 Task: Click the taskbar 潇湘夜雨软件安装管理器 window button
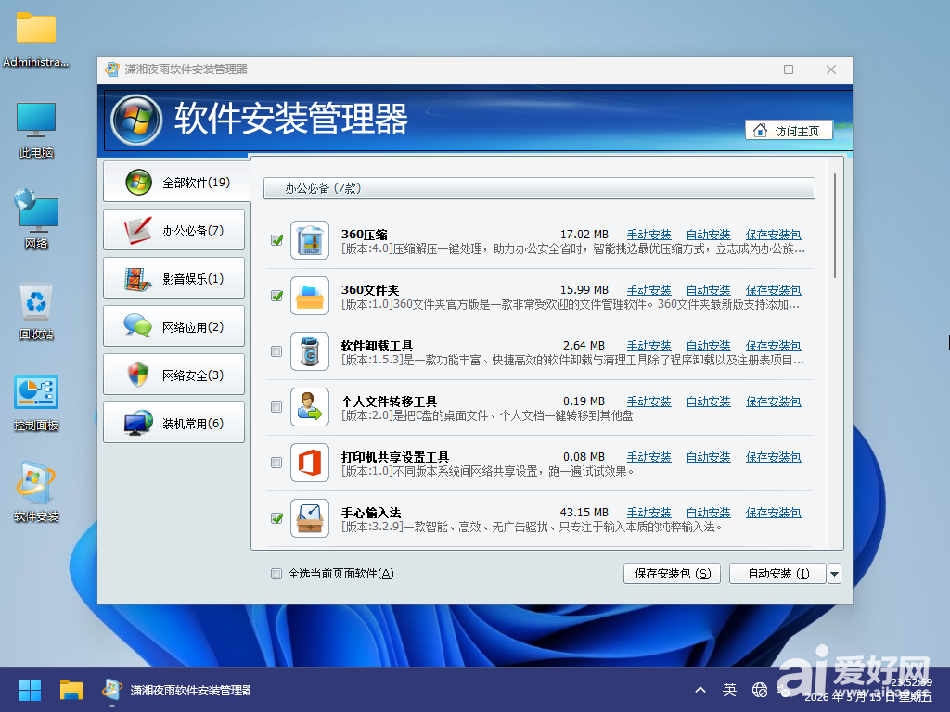click(x=177, y=690)
